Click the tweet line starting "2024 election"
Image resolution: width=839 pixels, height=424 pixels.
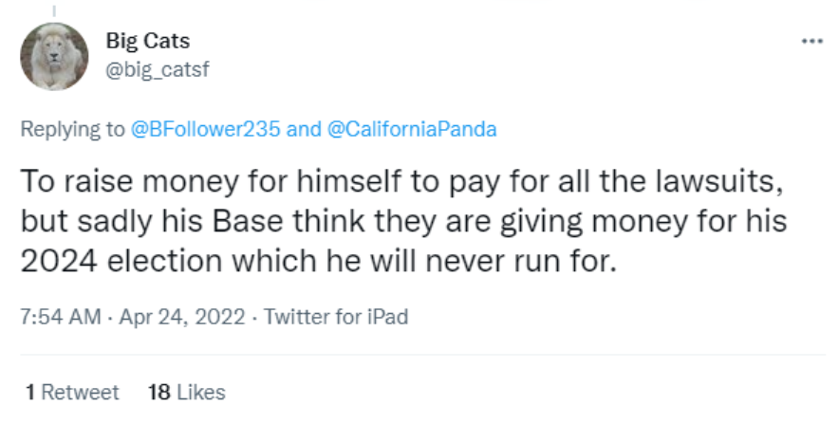[319, 261]
